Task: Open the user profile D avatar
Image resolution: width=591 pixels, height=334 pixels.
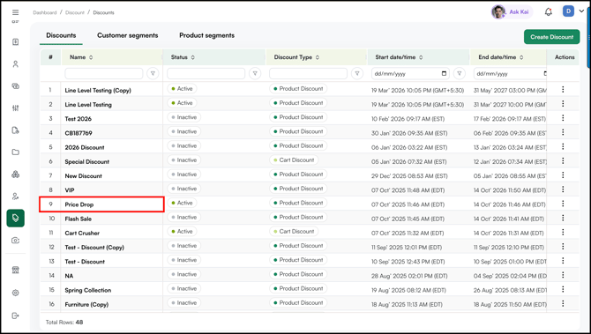Action: click(568, 11)
